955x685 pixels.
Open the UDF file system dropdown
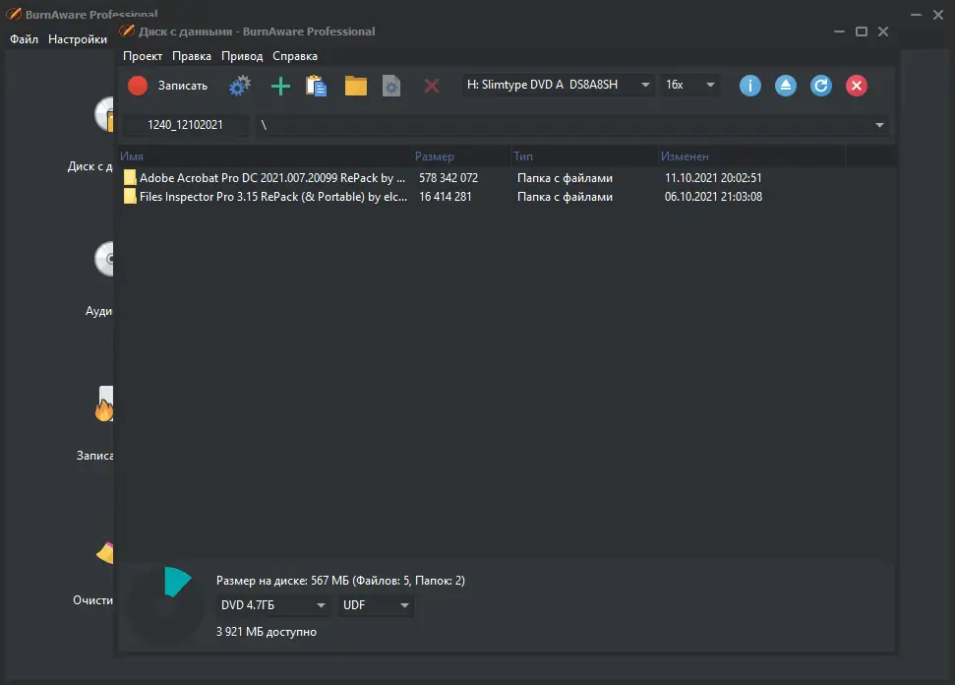[x=375, y=605]
